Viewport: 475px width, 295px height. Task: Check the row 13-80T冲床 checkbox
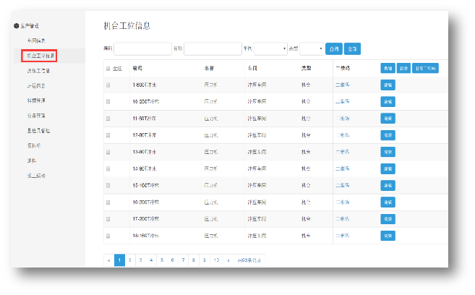point(108,152)
